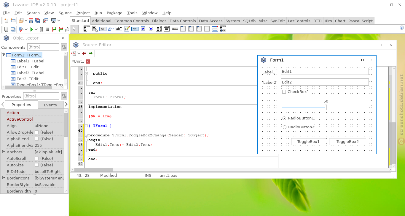
Task: Close the *Unit1 editor tab
Action: (88, 62)
